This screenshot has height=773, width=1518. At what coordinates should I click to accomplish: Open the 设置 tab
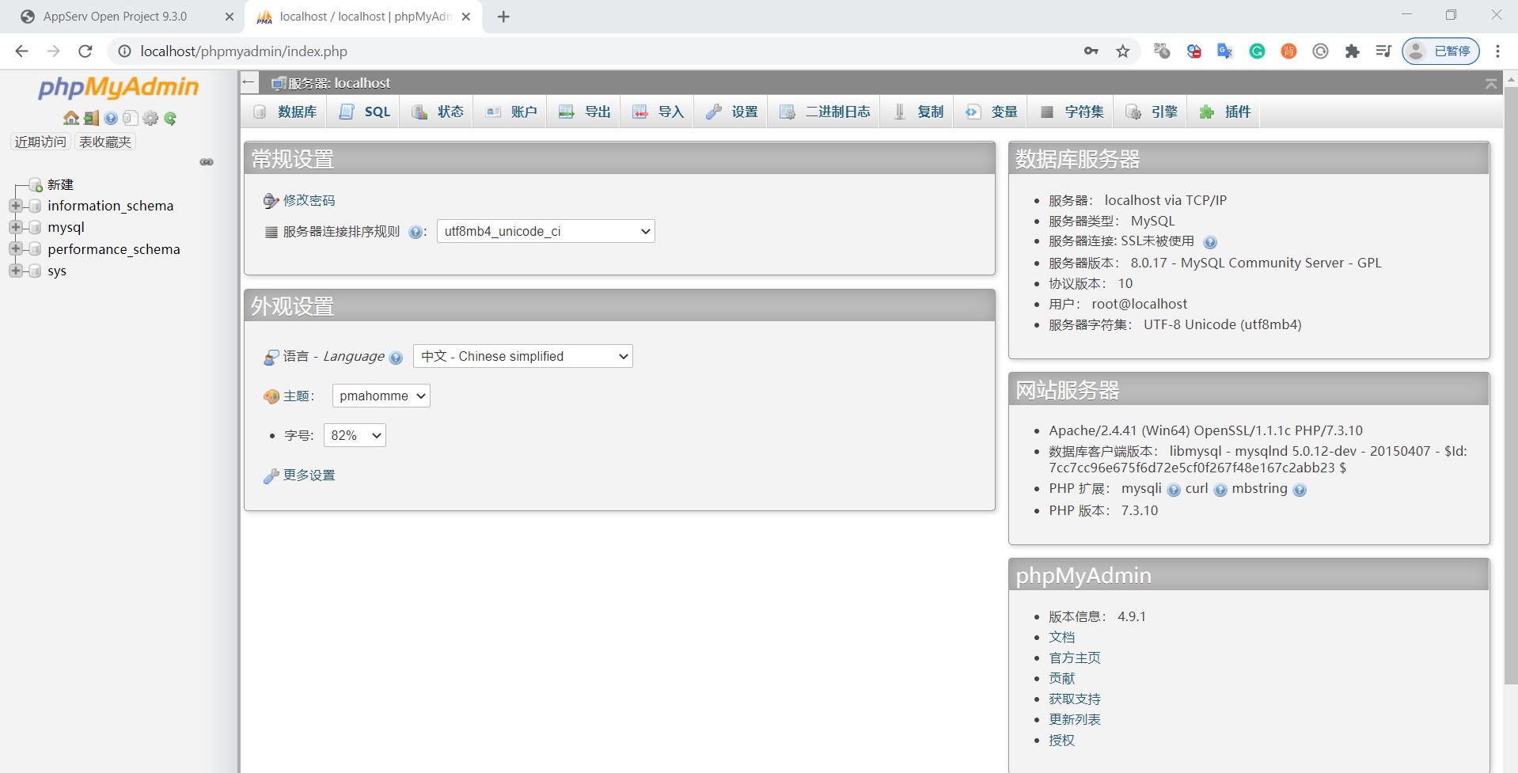pos(731,112)
